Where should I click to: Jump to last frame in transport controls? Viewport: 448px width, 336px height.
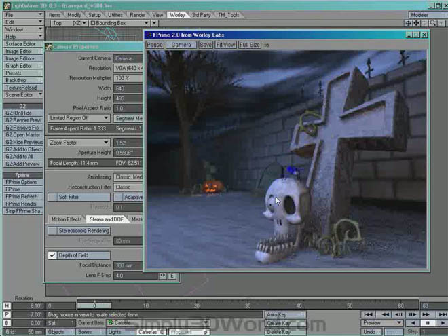pos(442,314)
